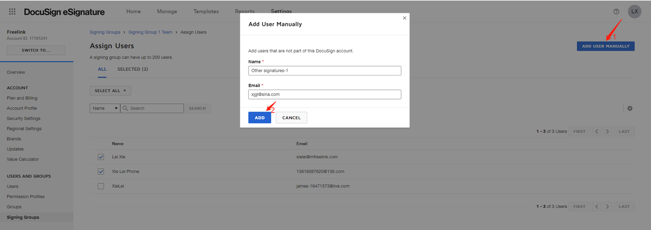Screen dimensions: 651x230
Task: Click the Email column header
Action: click(x=302, y=144)
